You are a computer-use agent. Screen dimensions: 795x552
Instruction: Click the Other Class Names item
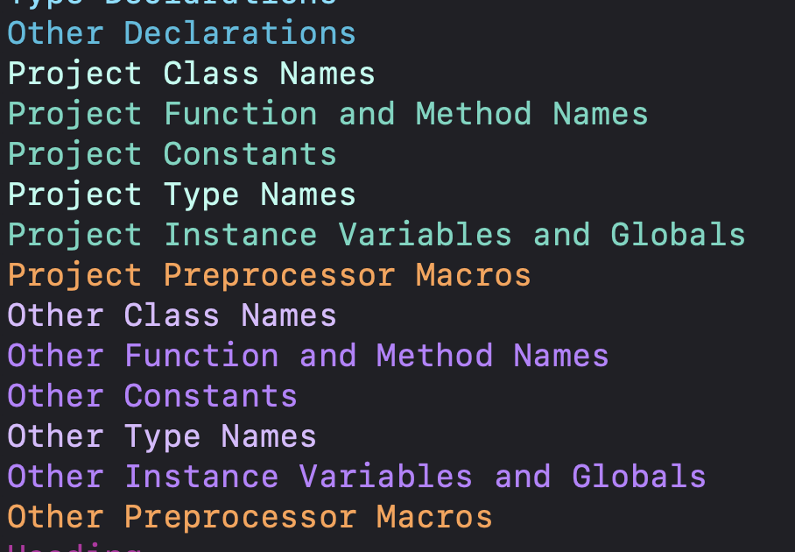[x=172, y=315]
